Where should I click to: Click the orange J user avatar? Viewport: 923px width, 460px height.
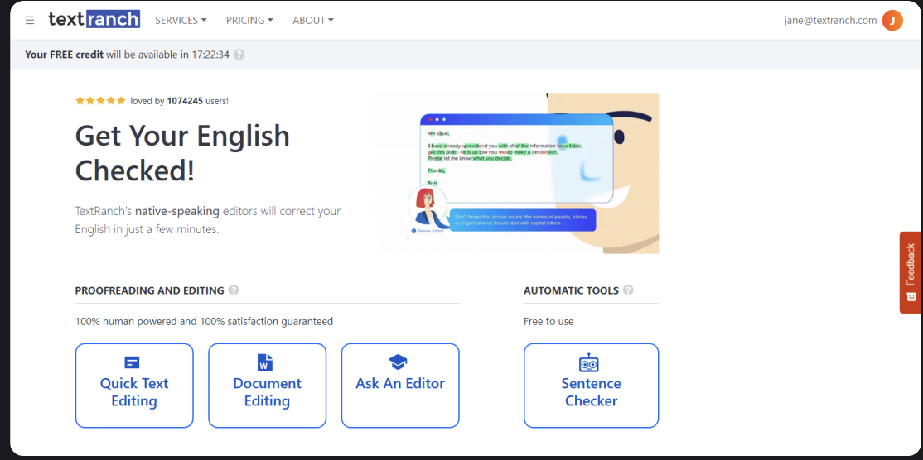pos(892,21)
